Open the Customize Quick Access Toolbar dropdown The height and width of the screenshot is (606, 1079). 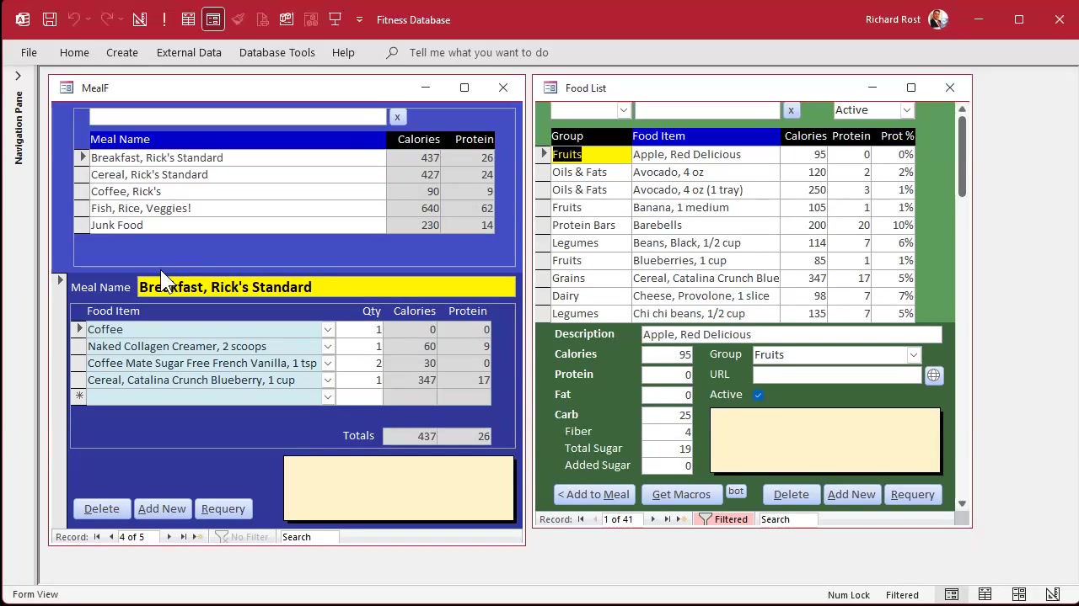pos(360,19)
